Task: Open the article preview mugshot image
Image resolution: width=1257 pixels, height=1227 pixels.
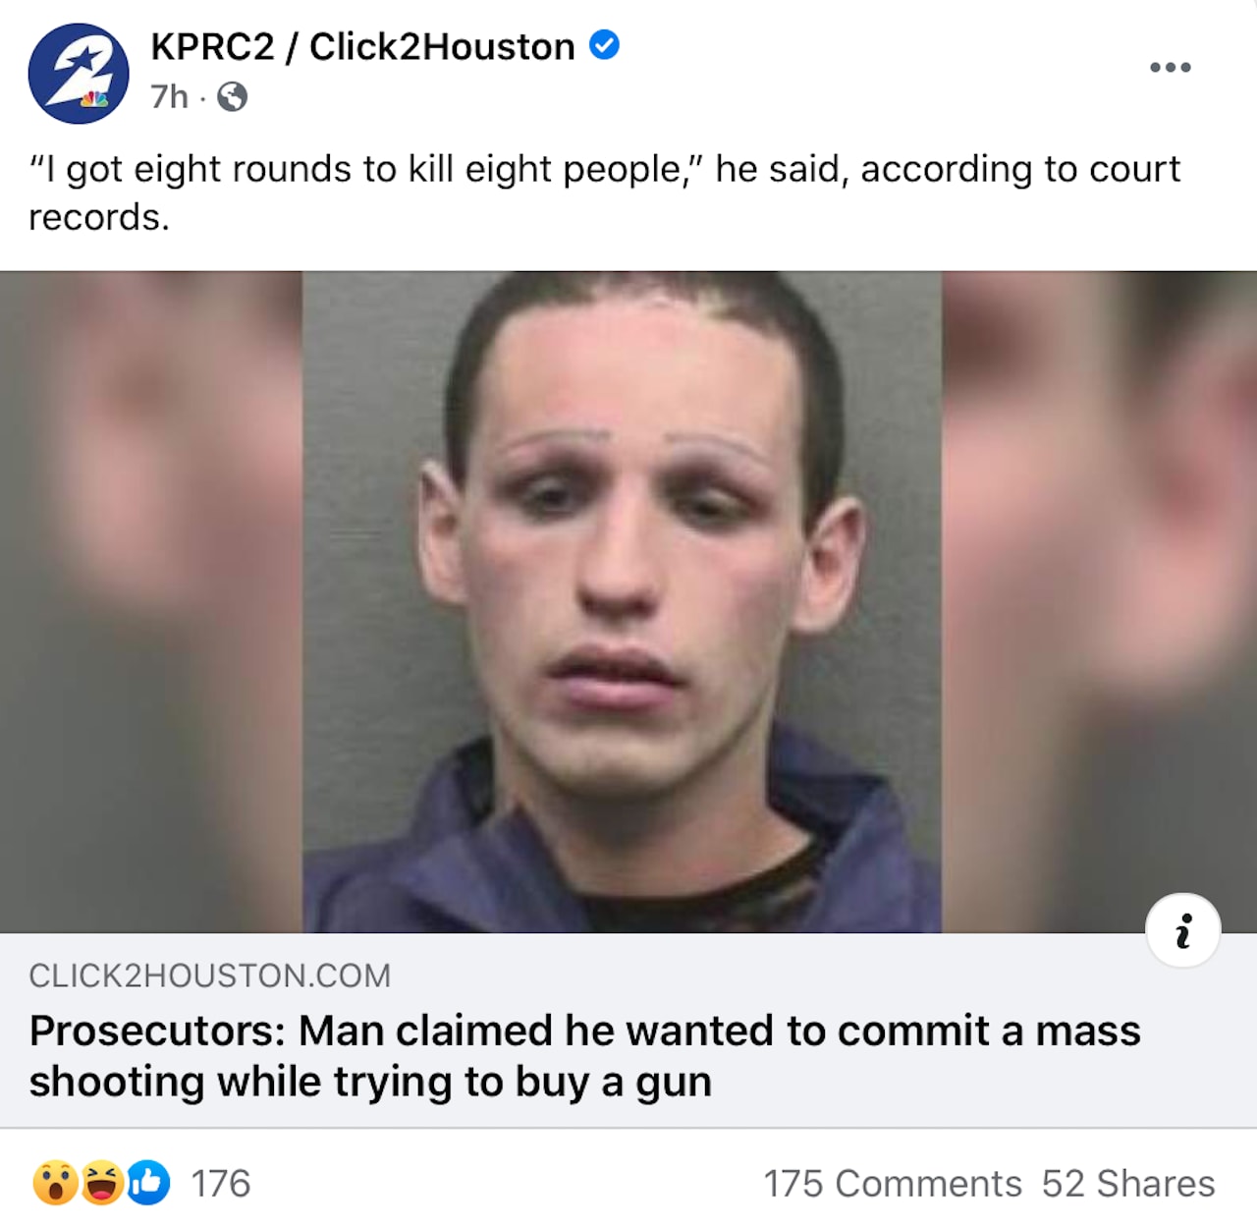Action: [x=622, y=601]
